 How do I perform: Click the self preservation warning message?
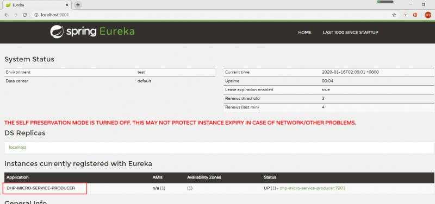pyautogui.click(x=180, y=123)
